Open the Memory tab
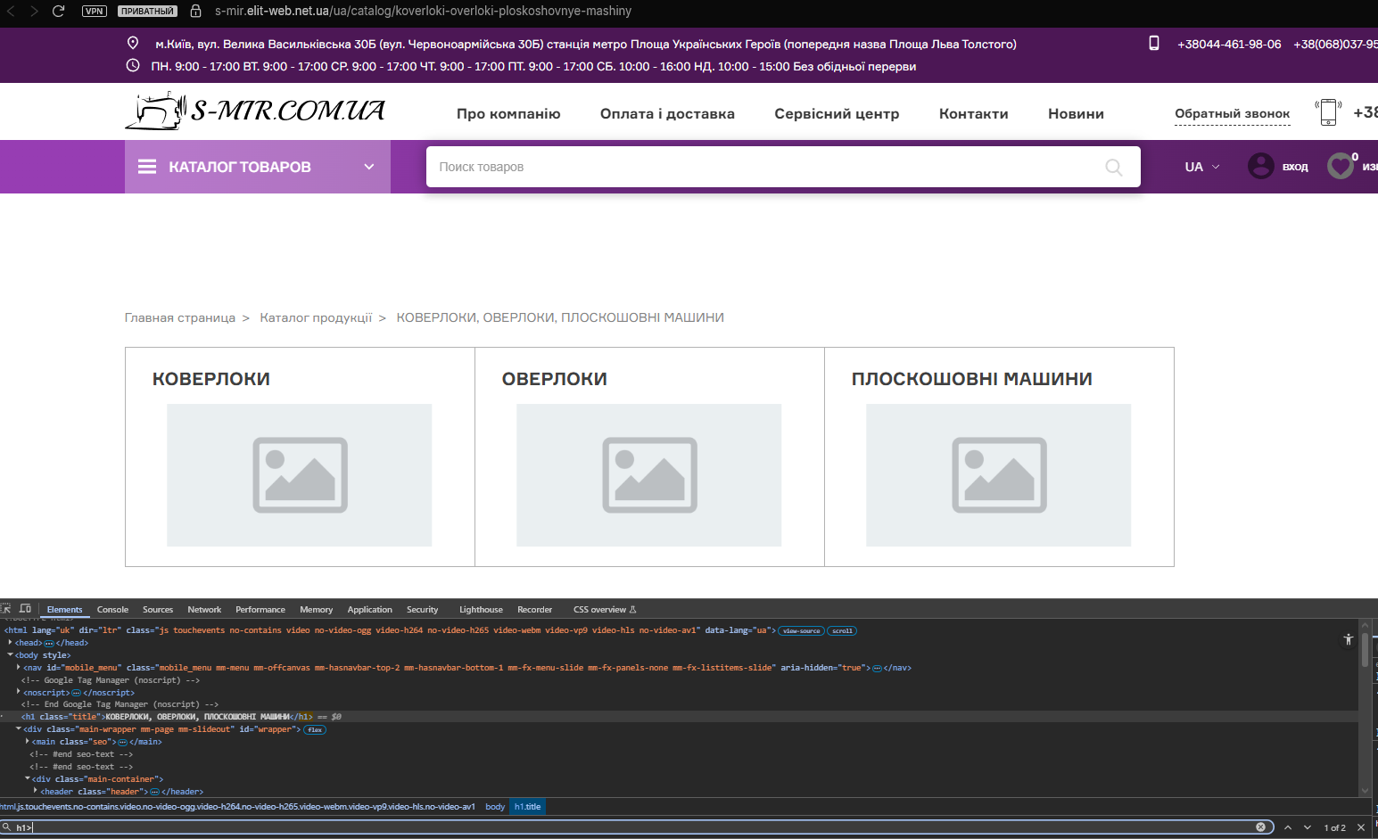This screenshot has width=1378, height=839. pyautogui.click(x=316, y=610)
